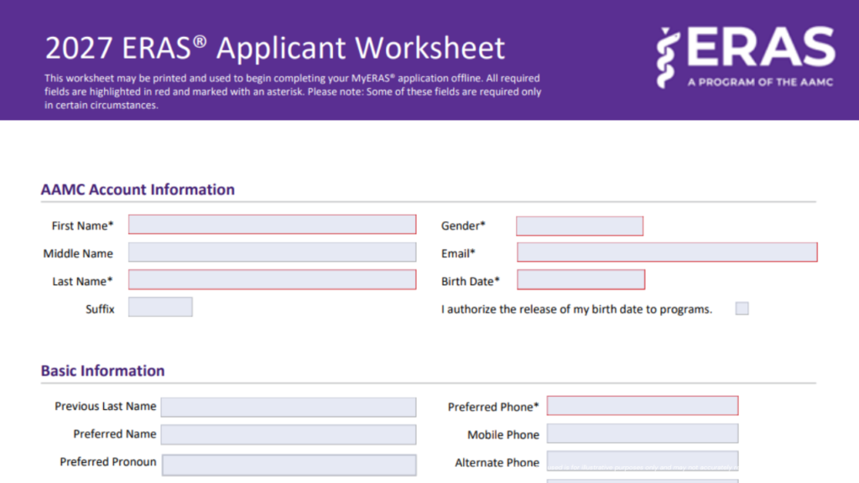859x483 pixels.
Task: Click the AAMC Account Information heading
Action: [x=138, y=190]
